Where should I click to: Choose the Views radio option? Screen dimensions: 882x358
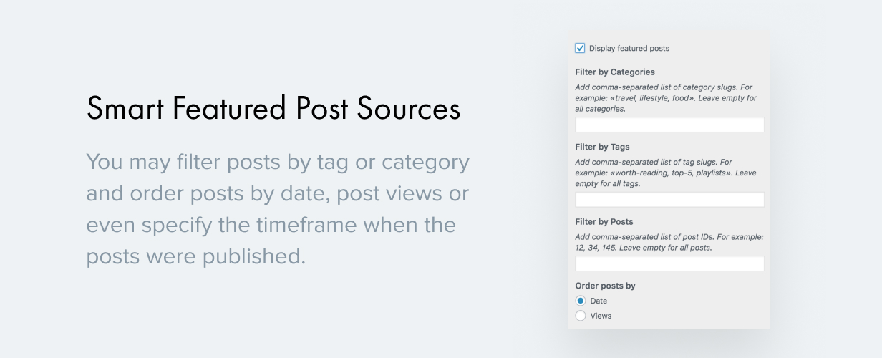click(581, 316)
